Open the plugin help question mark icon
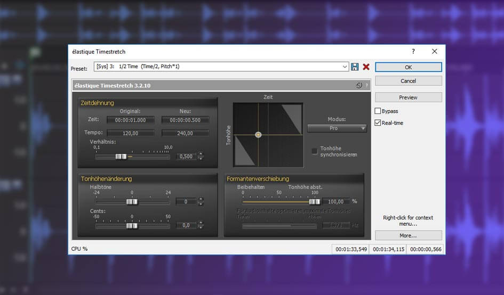Image resolution: width=504 pixels, height=295 pixels. point(366,85)
